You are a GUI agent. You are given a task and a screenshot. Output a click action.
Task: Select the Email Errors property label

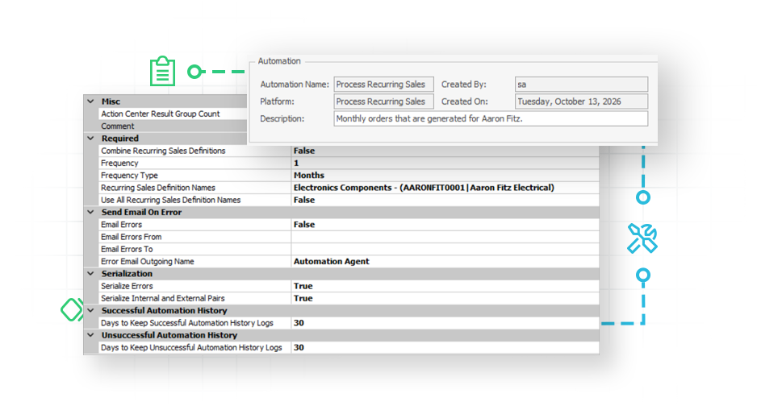point(121,225)
